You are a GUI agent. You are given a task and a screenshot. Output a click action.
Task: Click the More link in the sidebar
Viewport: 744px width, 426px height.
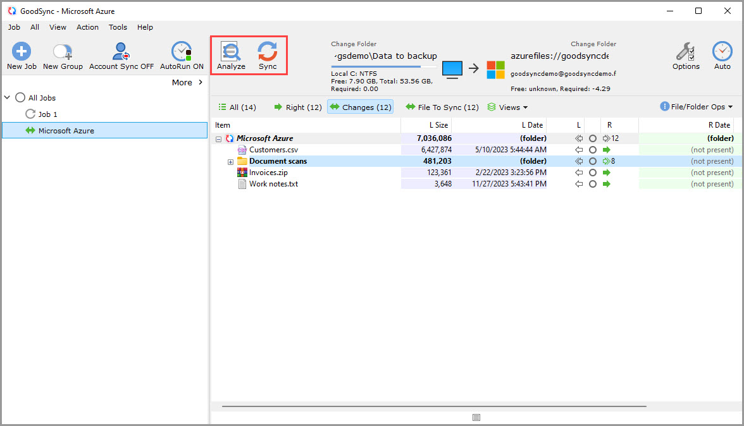click(183, 82)
